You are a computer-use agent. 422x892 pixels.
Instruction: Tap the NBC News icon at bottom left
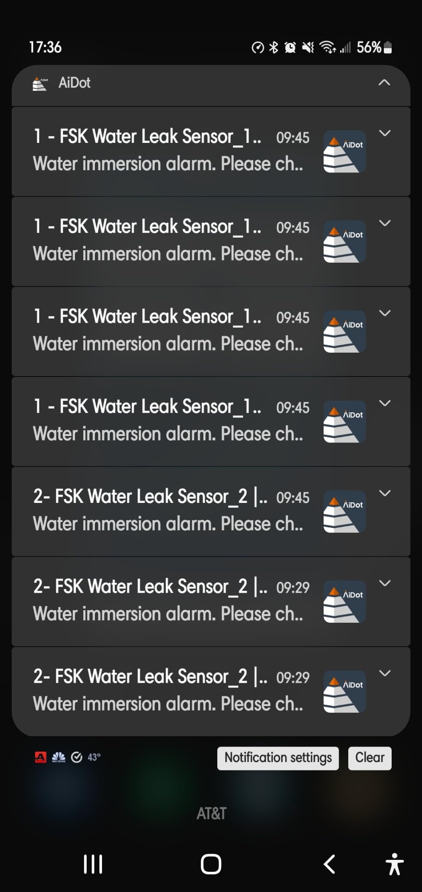pyautogui.click(x=59, y=757)
